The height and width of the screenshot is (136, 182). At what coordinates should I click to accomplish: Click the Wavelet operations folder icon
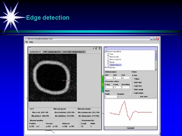point(105,51)
